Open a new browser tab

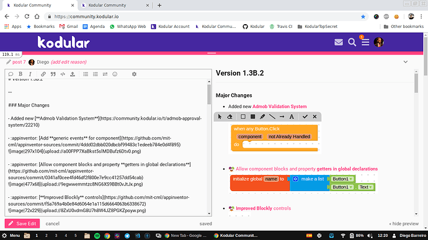pos(159,5)
